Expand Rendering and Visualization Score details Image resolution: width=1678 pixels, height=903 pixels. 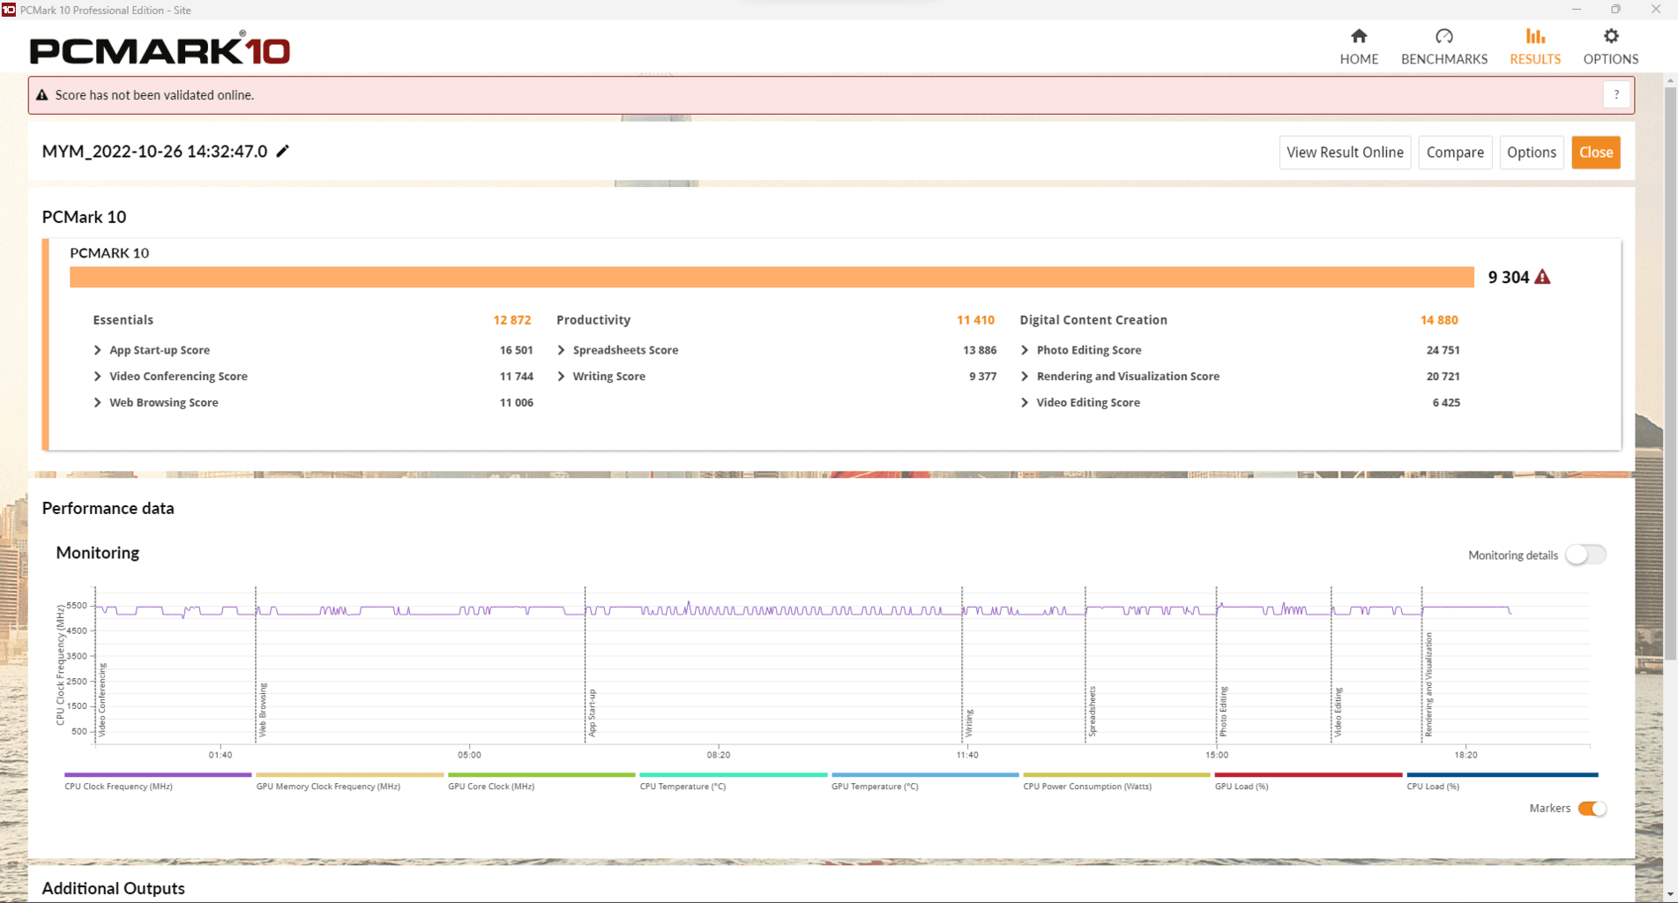(1025, 377)
